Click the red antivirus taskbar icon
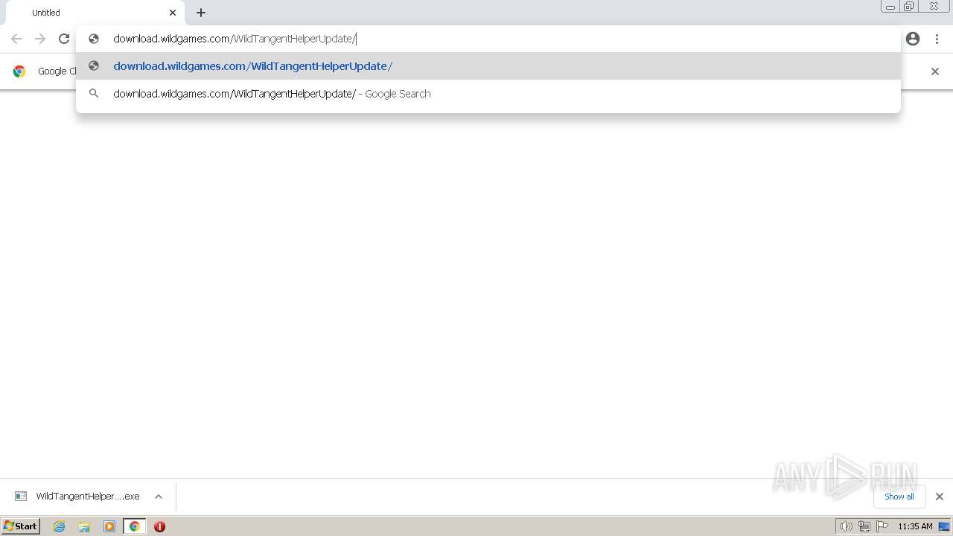 (x=159, y=526)
